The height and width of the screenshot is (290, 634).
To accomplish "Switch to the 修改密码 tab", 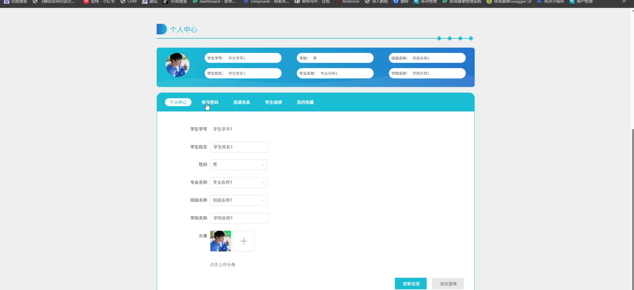I will tap(210, 102).
